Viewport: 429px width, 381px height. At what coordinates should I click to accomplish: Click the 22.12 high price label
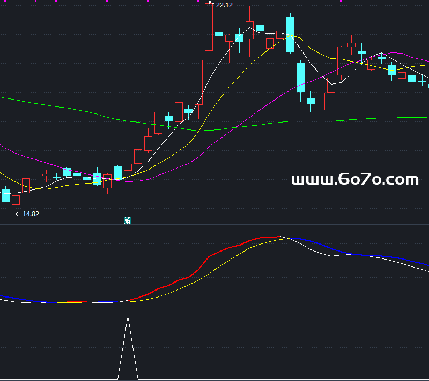pos(224,5)
